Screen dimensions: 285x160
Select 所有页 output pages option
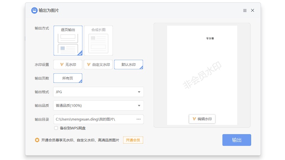(x=68, y=78)
